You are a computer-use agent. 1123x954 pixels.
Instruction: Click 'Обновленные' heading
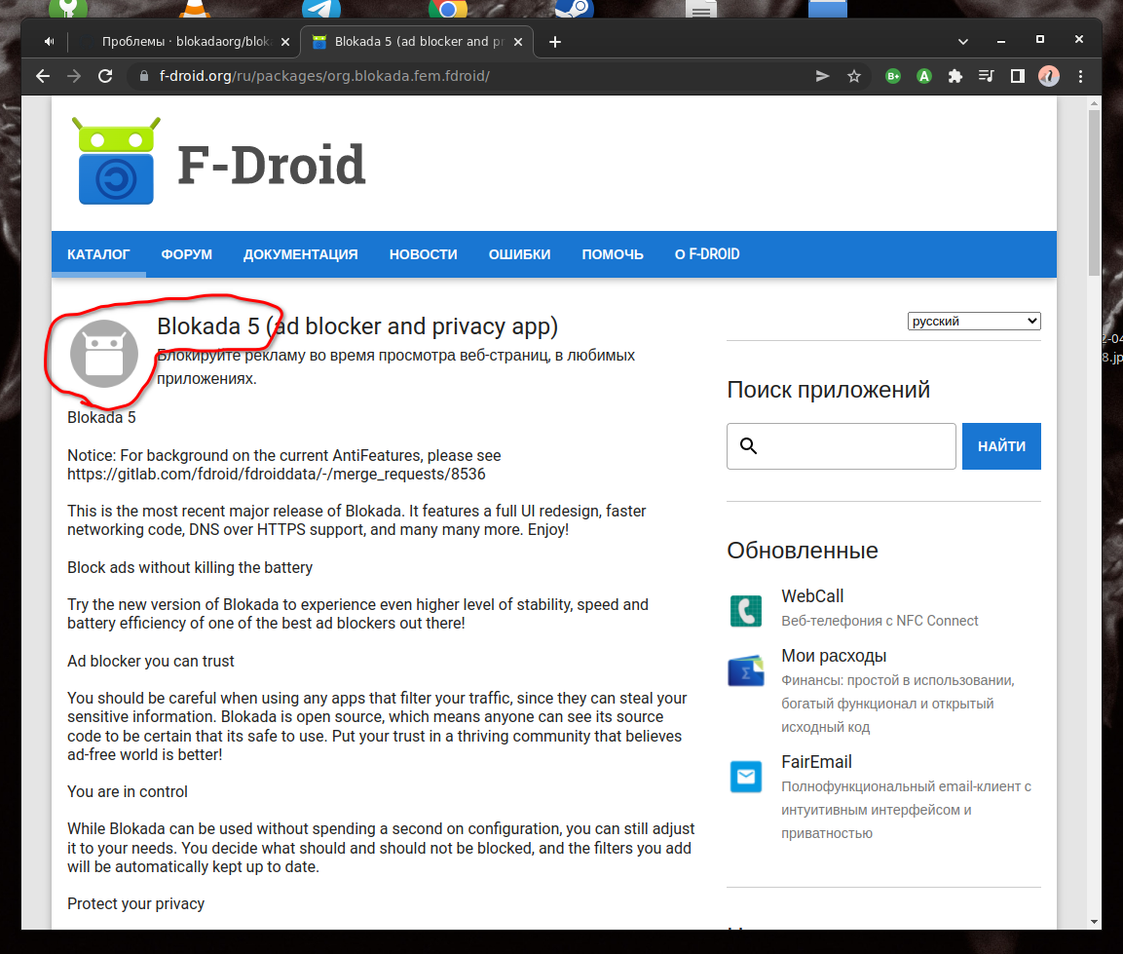[803, 551]
